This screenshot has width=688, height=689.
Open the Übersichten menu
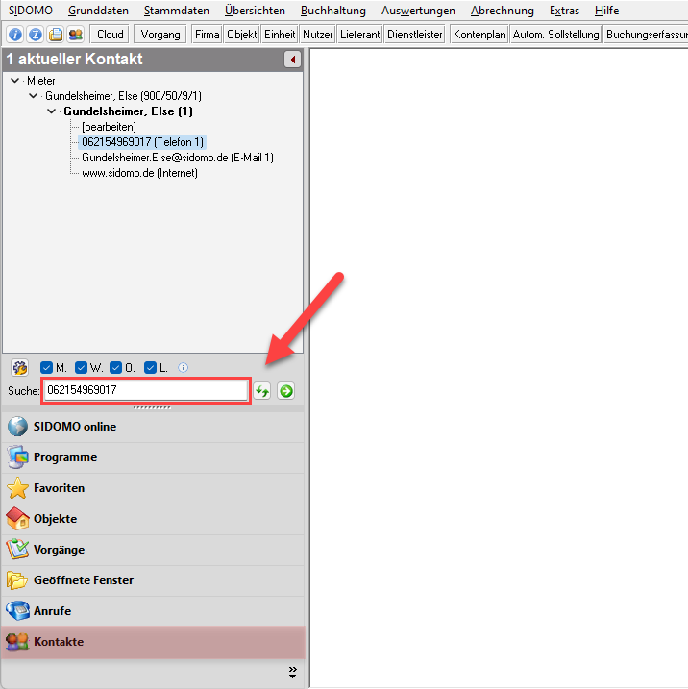tap(255, 11)
